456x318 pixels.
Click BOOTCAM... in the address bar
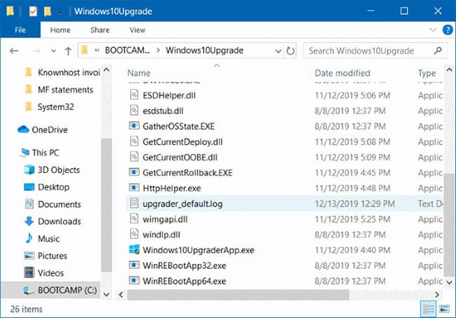click(x=128, y=50)
